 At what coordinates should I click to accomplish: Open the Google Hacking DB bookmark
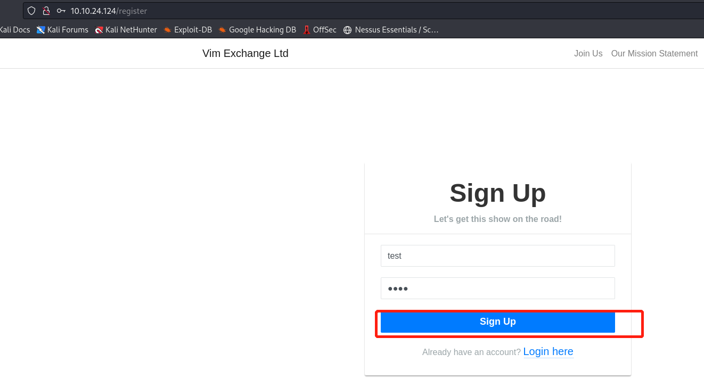(x=257, y=30)
